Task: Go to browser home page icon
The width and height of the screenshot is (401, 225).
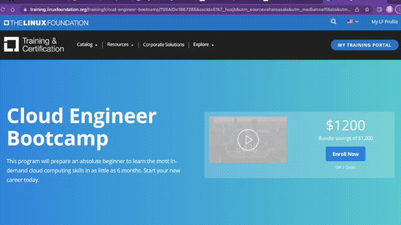Action: [x=13, y=10]
